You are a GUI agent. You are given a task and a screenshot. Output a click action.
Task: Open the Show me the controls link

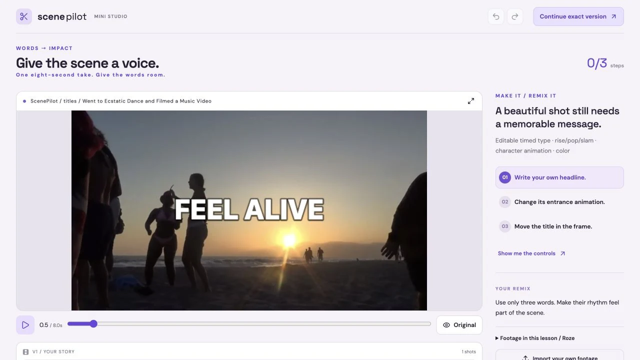[531, 253]
